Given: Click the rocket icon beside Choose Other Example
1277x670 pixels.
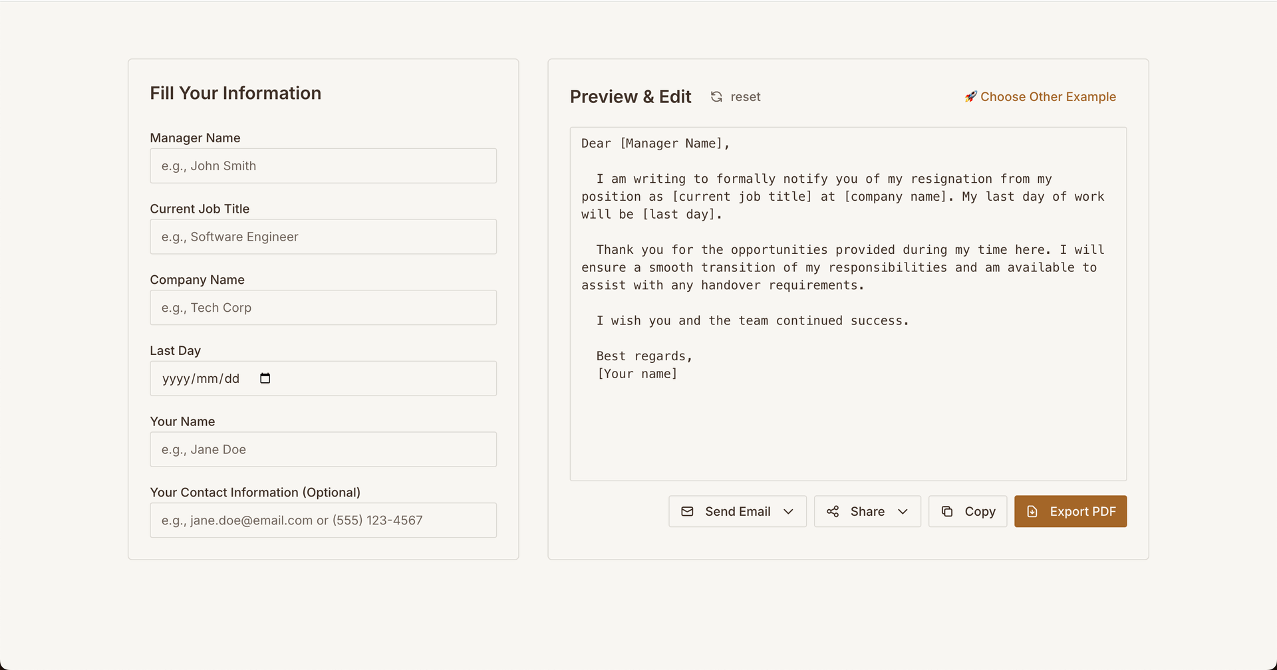Looking at the screenshot, I should click(x=970, y=97).
